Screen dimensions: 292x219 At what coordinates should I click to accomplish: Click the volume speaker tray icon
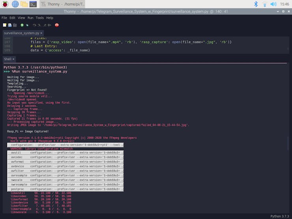[273, 4]
